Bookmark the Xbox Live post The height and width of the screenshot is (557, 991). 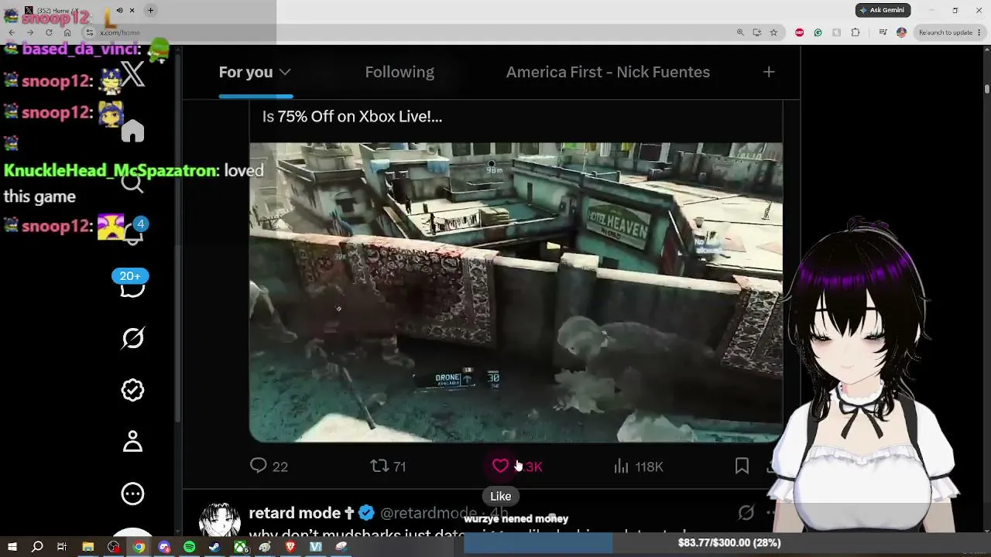[x=742, y=466]
